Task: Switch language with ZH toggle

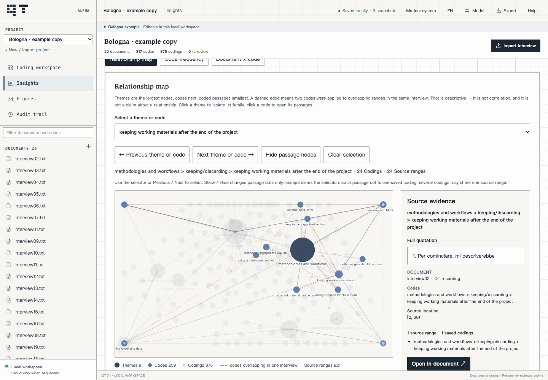Action: (x=450, y=11)
